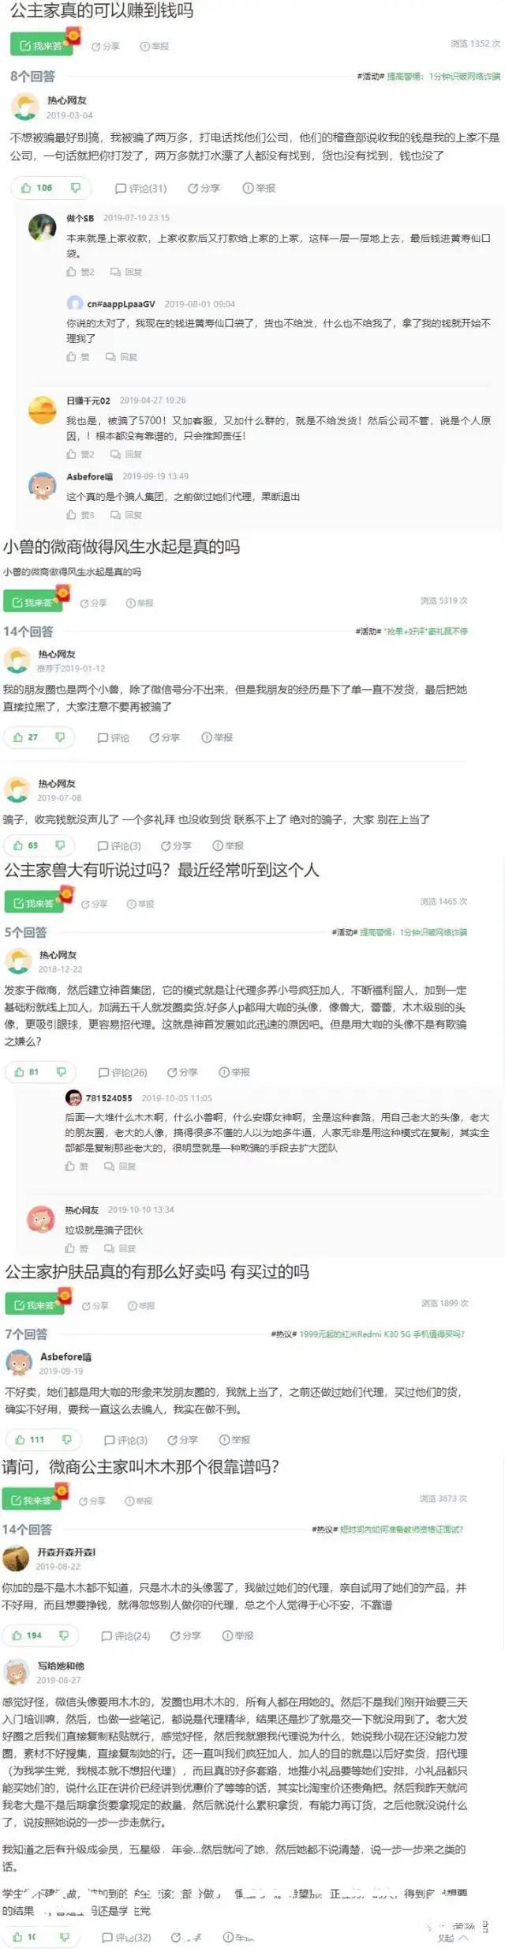This screenshot has height=1949, width=505.
Task: Share the 公主家护肤品 question
Action: (x=95, y=1306)
